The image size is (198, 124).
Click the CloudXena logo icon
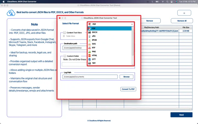point(11,13)
